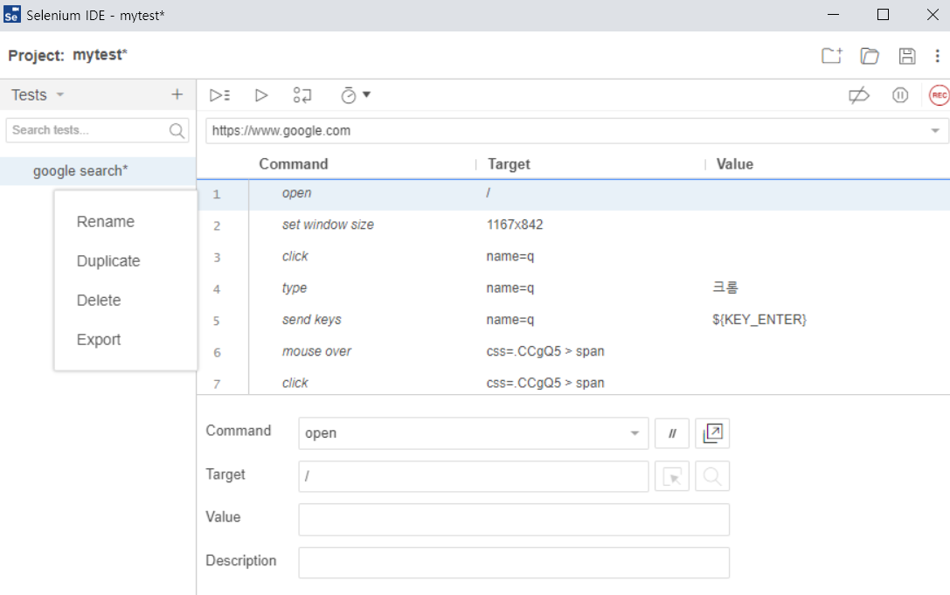The image size is (950, 595).
Task: Click Run all tests icon
Action: (219, 95)
